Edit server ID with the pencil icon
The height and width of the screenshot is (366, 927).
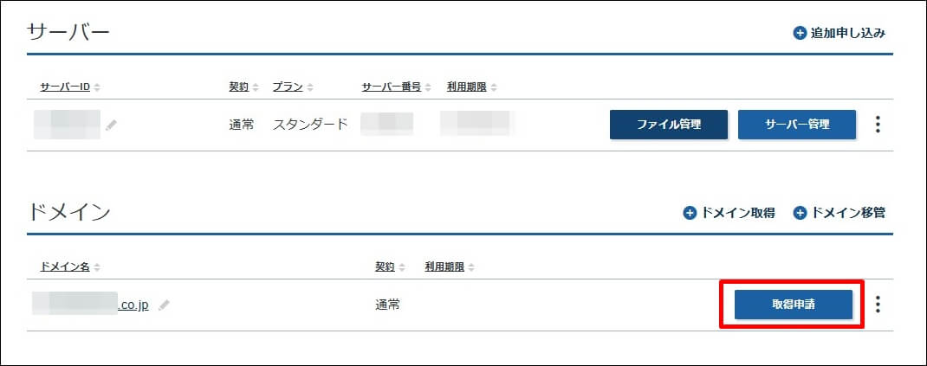pos(111,125)
